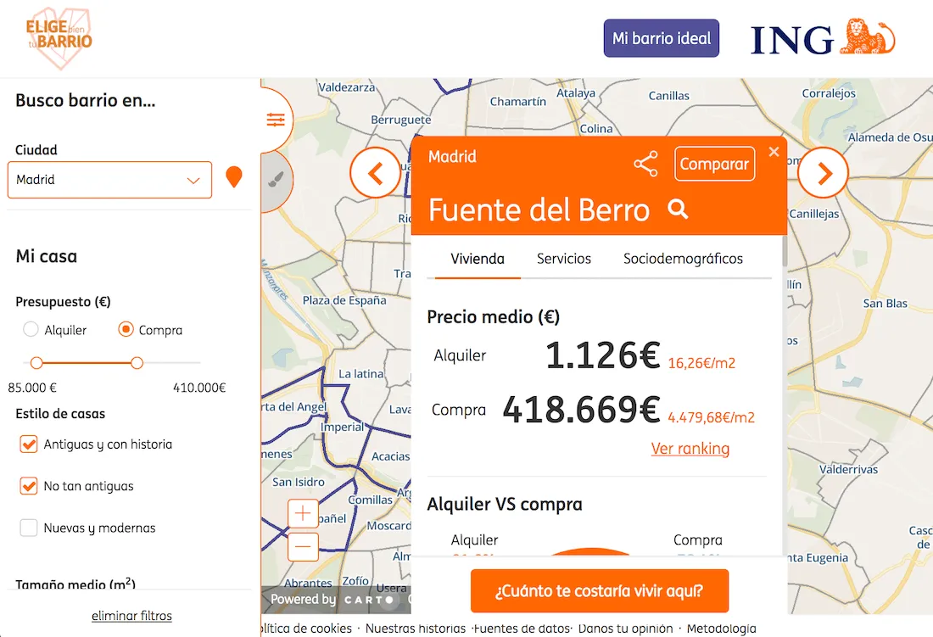The height and width of the screenshot is (637, 933).
Task: Go to previous neighborhood with left arrow
Action: (376, 172)
